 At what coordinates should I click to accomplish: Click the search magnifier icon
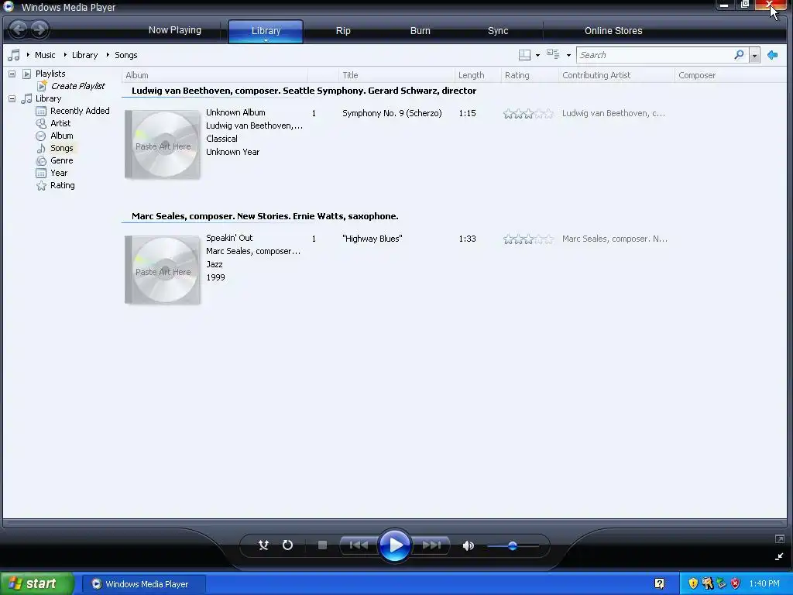click(x=739, y=55)
